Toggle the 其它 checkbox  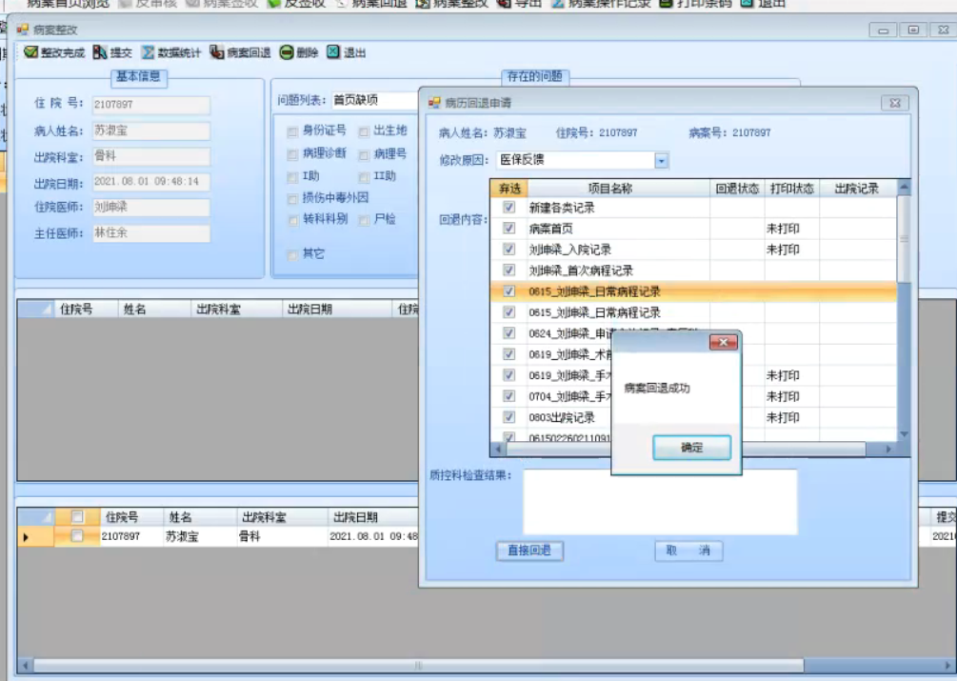tap(292, 254)
